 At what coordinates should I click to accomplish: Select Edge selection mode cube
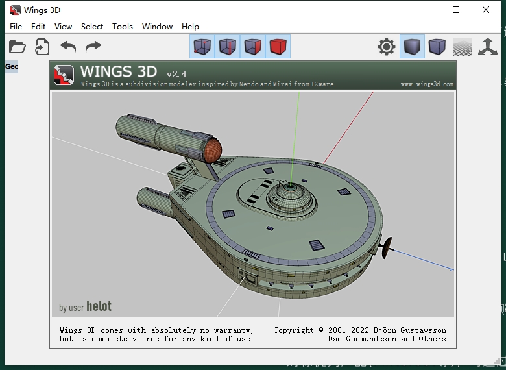(227, 47)
